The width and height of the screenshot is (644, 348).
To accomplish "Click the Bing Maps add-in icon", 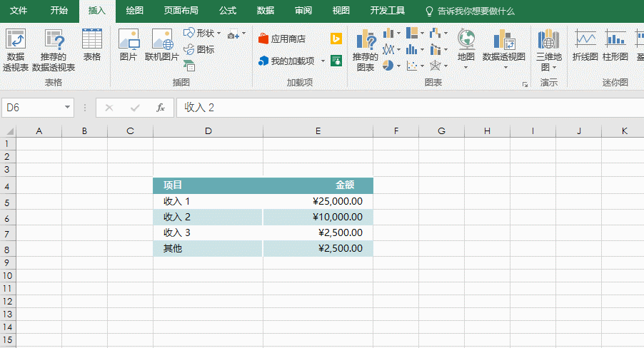I will coord(336,39).
